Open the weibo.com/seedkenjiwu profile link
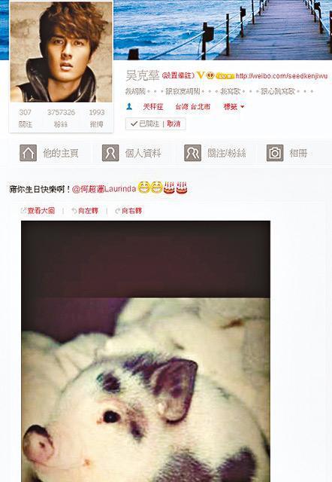Image resolution: width=332 pixels, height=482 pixels. coord(282,75)
